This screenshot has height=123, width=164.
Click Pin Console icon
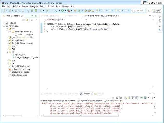(141, 98)
